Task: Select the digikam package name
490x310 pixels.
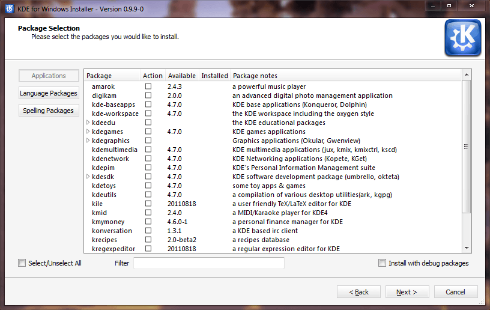Action: coord(104,96)
